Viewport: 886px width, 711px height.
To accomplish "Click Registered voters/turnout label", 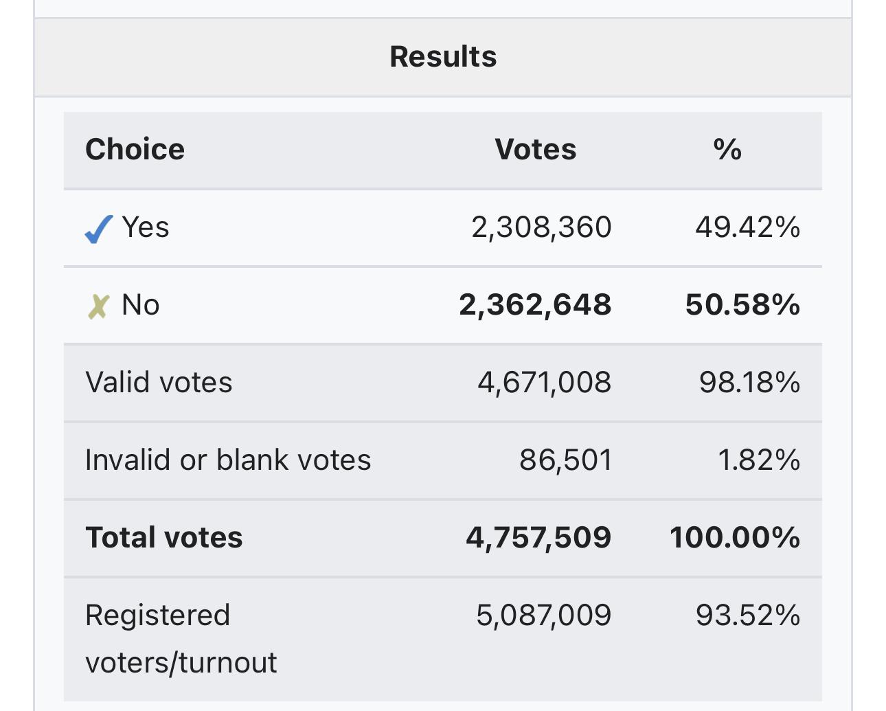I will coord(181,639).
